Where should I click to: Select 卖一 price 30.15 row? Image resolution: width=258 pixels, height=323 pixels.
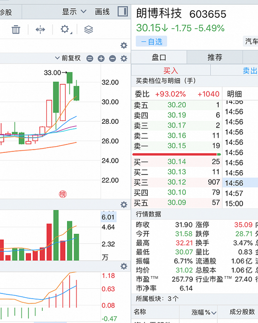click(176, 146)
